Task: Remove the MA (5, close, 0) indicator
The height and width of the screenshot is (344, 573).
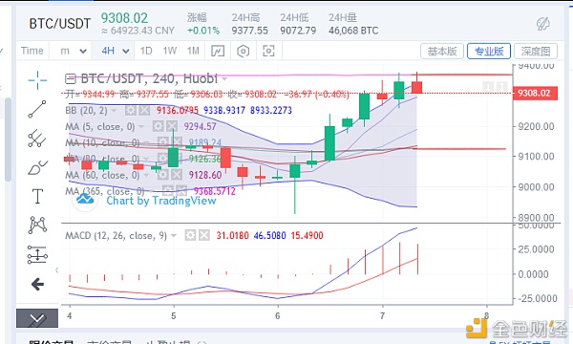Action: click(x=171, y=126)
